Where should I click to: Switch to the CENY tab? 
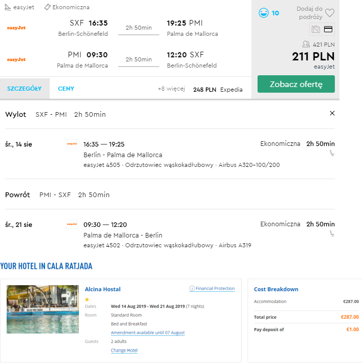click(66, 89)
